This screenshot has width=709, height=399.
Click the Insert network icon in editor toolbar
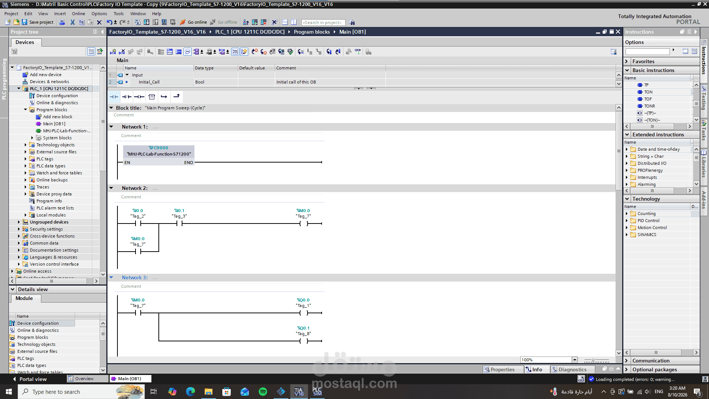(113, 52)
